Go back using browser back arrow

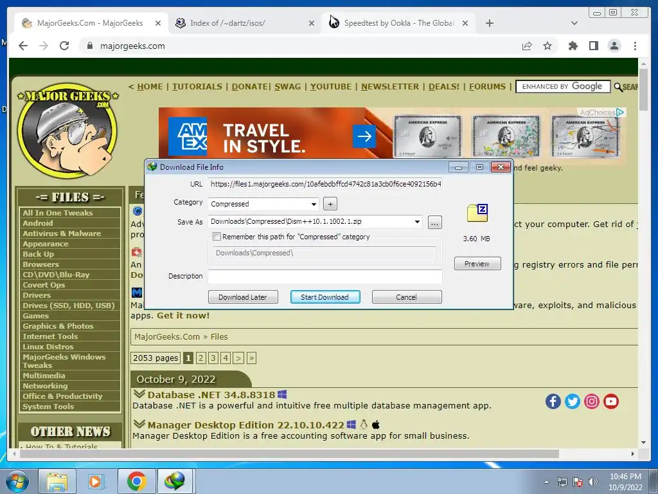[x=23, y=46]
